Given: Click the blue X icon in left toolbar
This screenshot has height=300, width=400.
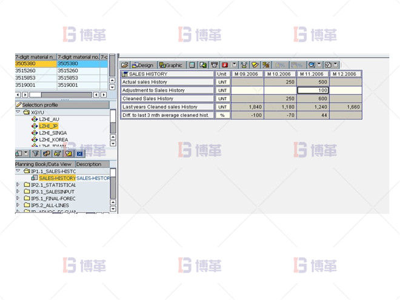Looking at the screenshot, I should [x=79, y=154].
